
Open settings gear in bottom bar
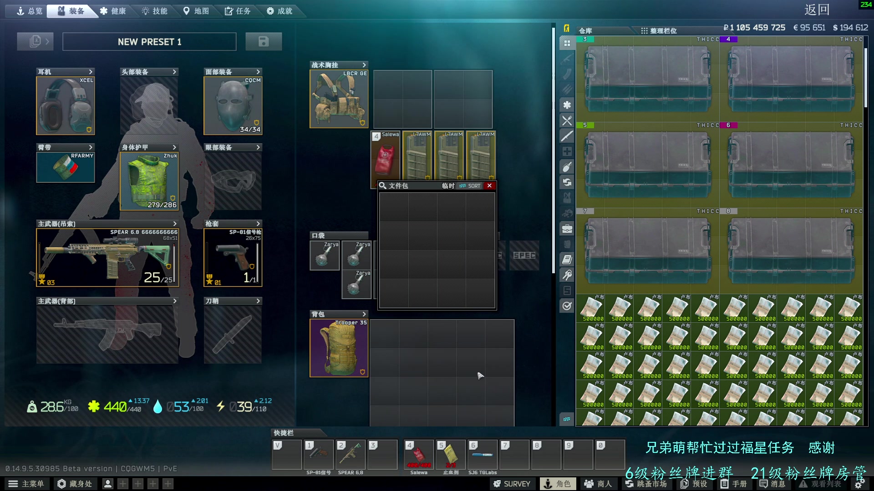859,485
